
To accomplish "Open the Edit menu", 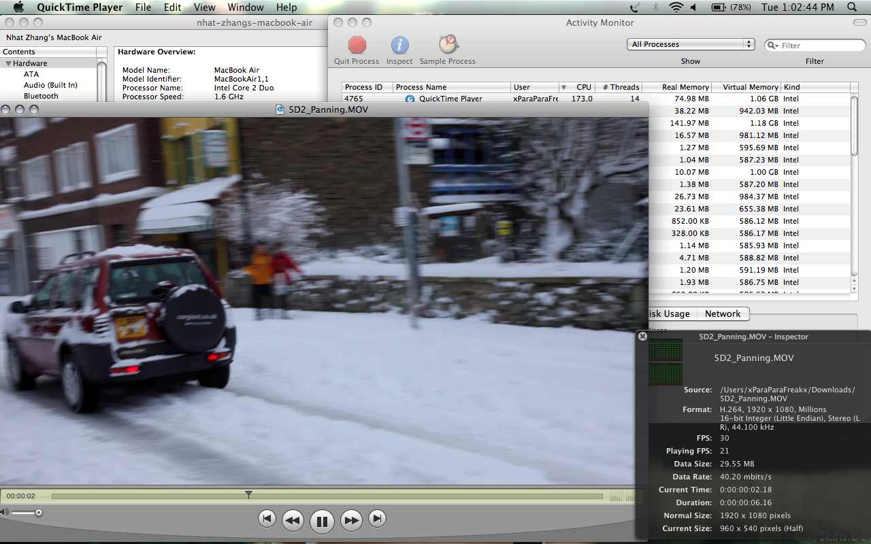I will click(x=173, y=7).
